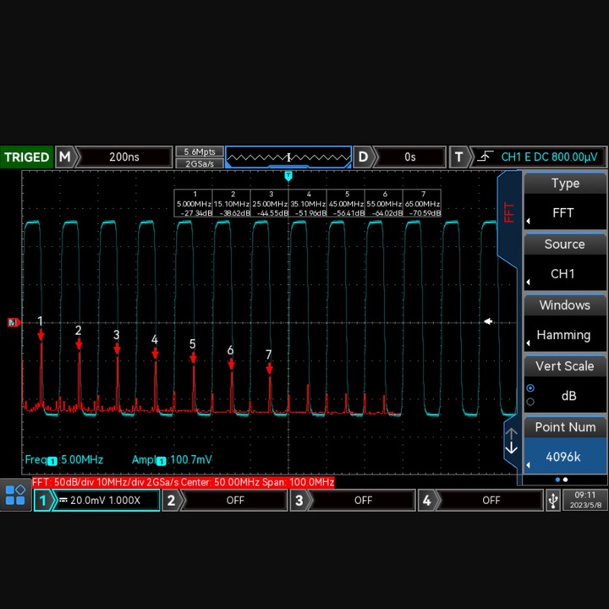Click the channel 1 number badge
Viewport: 609px width, 609px height.
[42, 500]
